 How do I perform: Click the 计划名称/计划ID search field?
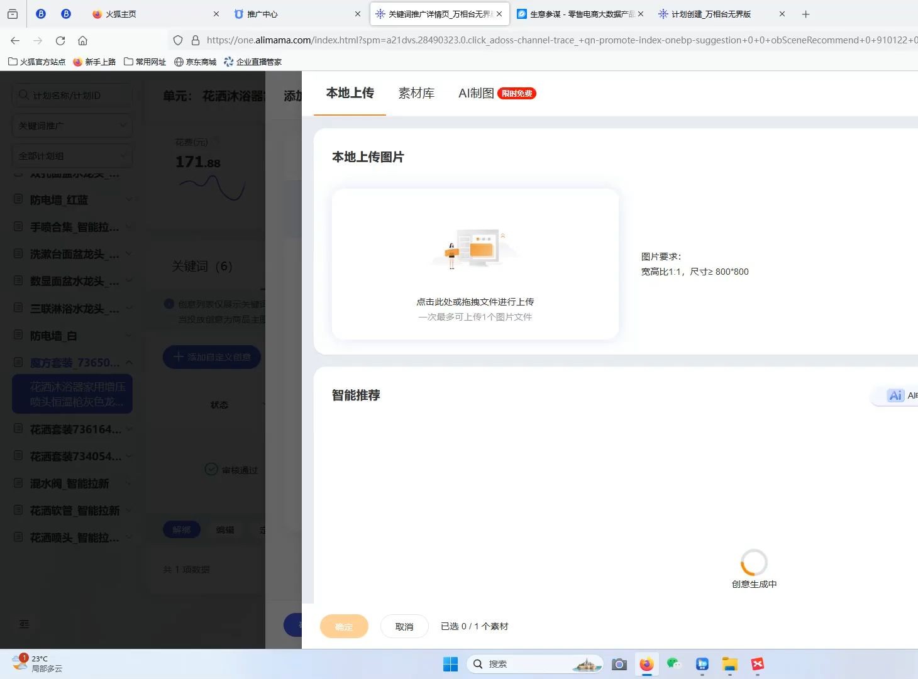[72, 95]
